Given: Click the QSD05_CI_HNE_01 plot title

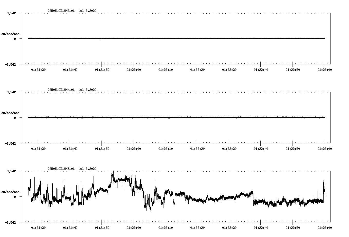Looking at the screenshot, I should [x=72, y=11].
